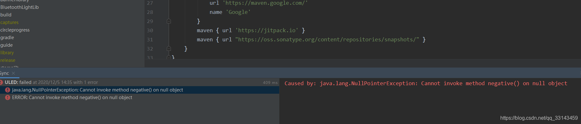Select java.lang.NullPointerException error row
The image size is (581, 124).
(x=139, y=90)
